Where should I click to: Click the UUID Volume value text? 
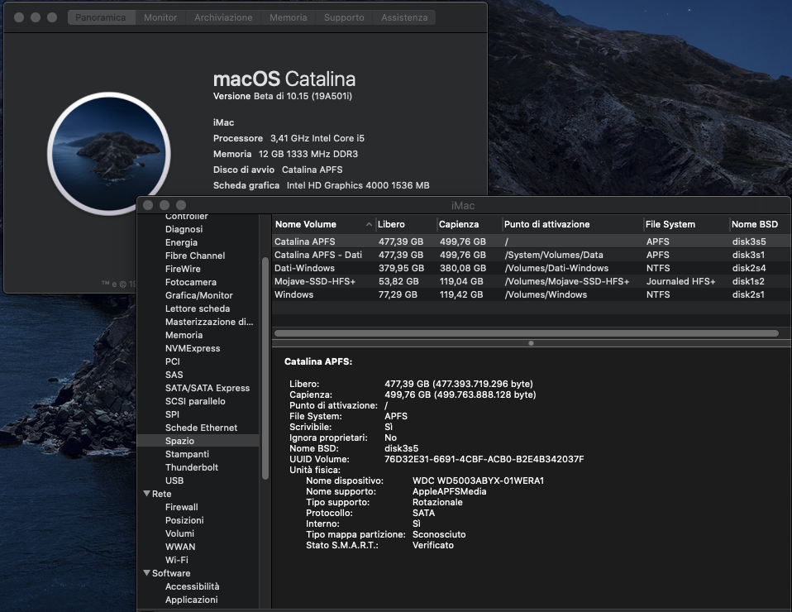(484, 459)
